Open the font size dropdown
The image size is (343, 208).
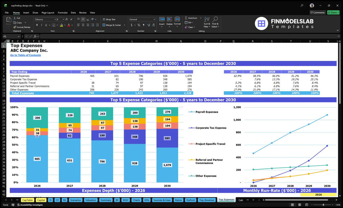(x=63, y=19)
